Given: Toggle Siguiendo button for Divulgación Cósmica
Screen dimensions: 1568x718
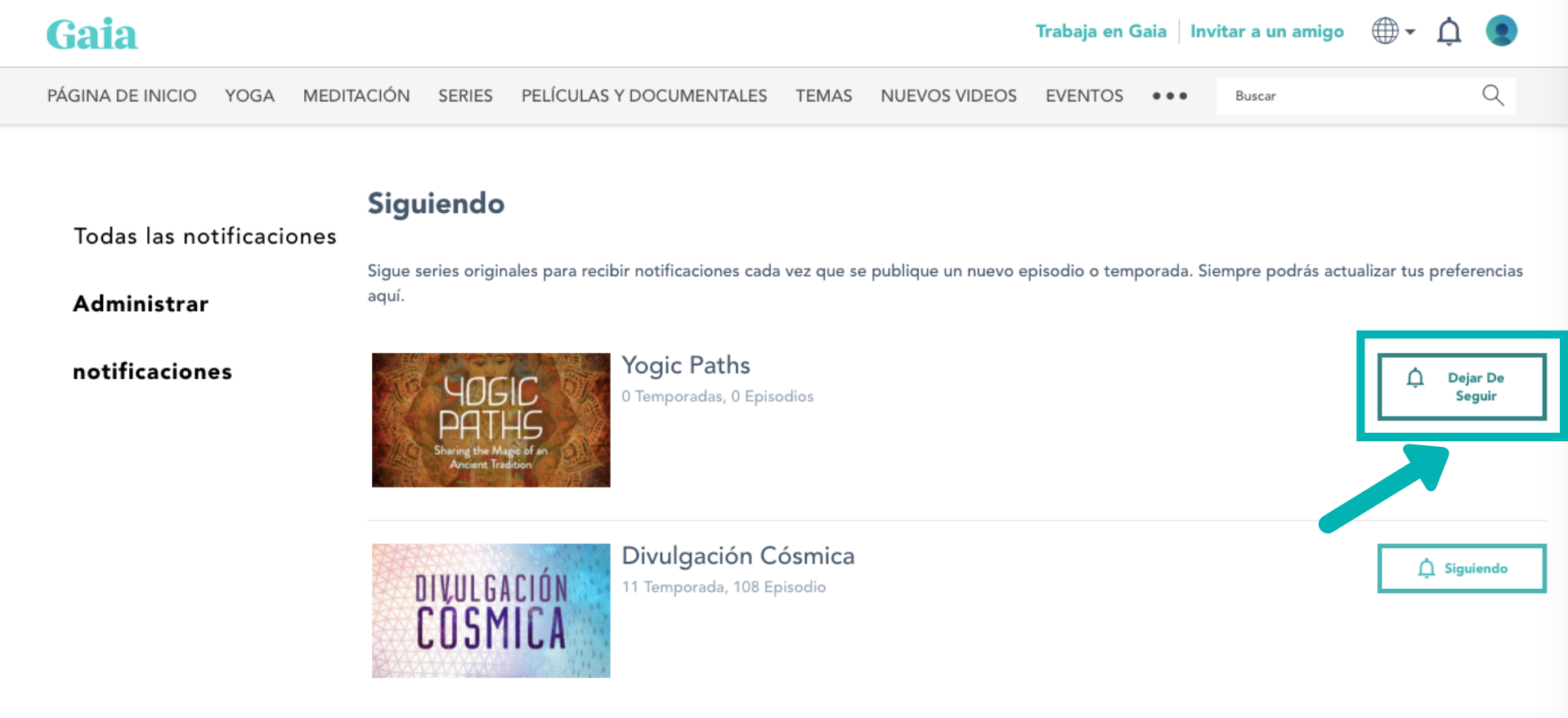Looking at the screenshot, I should point(1462,568).
